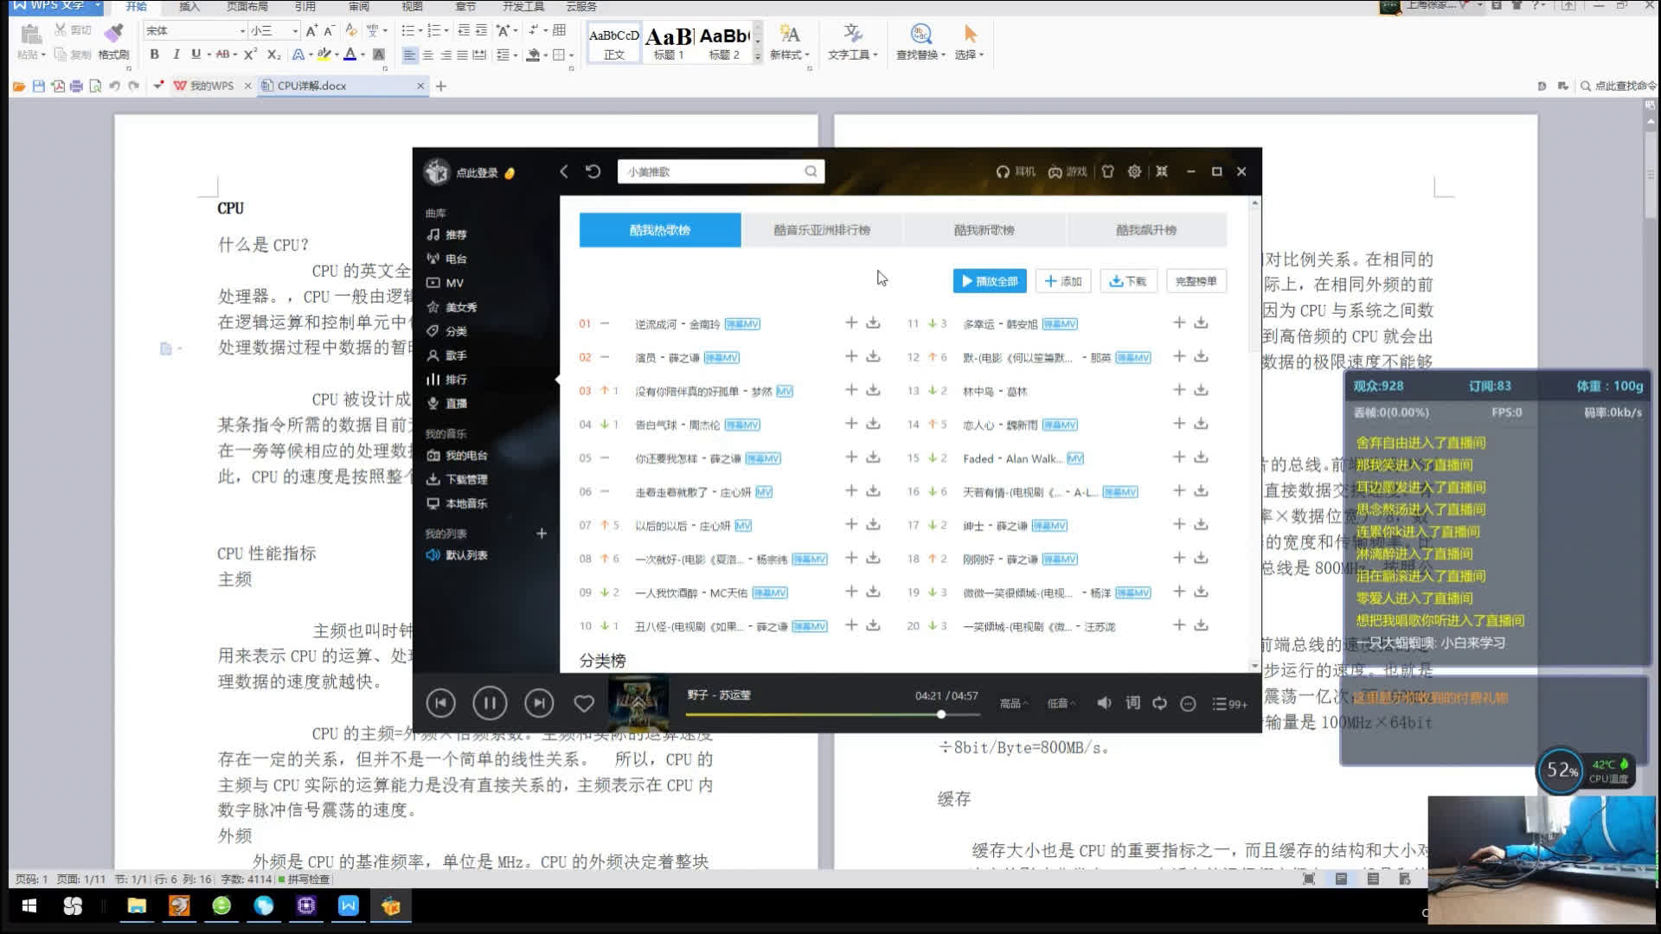Toggle superscript in WPS ribbon

(x=250, y=54)
